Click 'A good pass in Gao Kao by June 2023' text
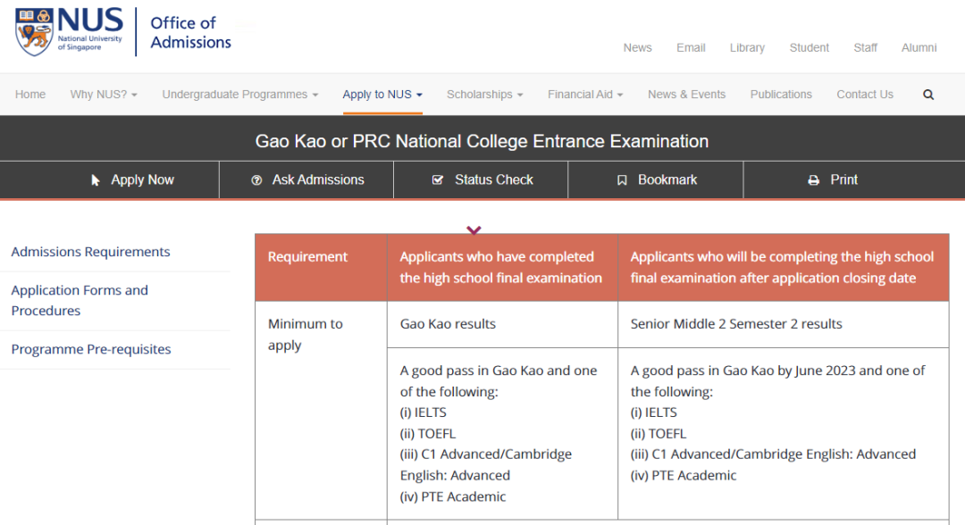Image resolution: width=965 pixels, height=525 pixels. tap(743, 371)
